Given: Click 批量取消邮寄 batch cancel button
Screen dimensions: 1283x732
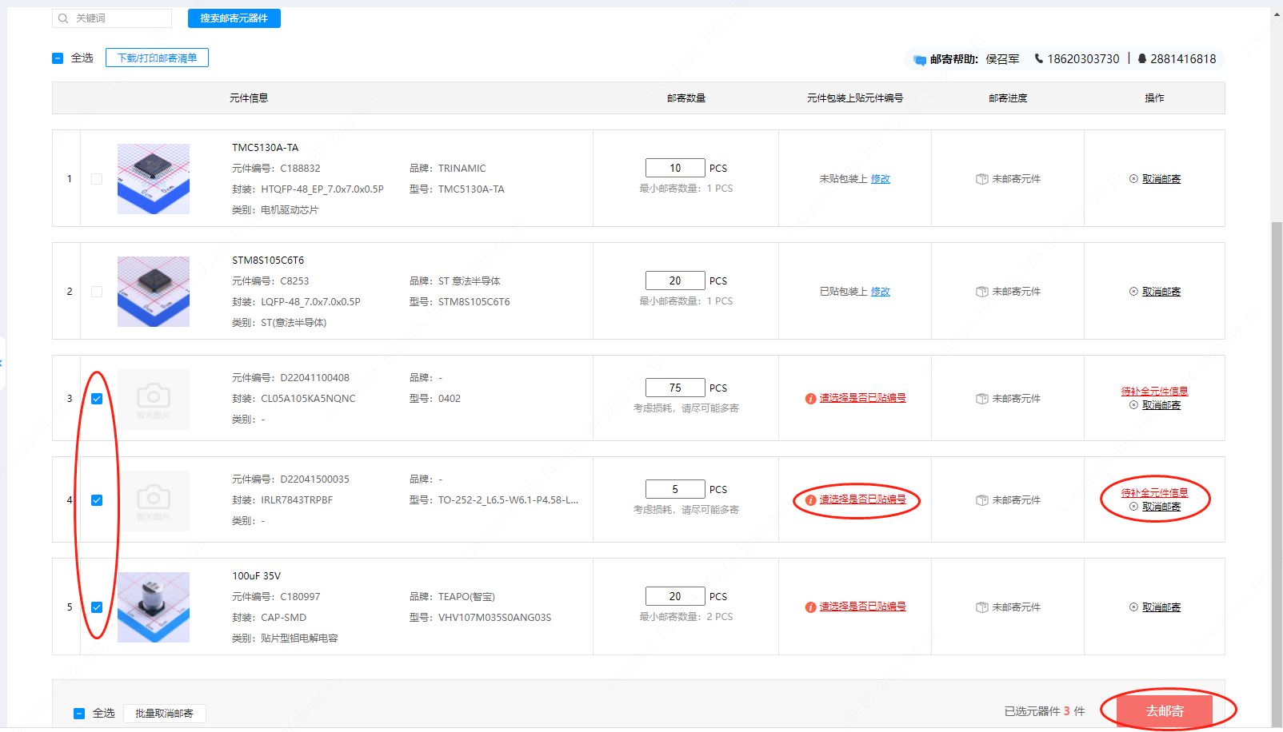Looking at the screenshot, I should coord(164,713).
